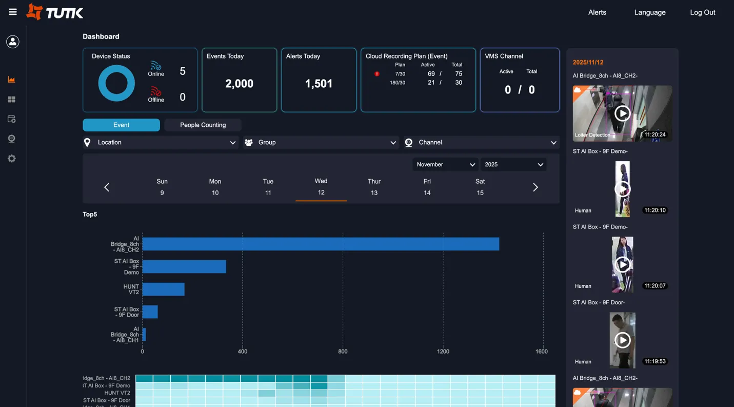Click the Human event thumbnail at 11:19:53
Image resolution: width=734 pixels, height=407 pixels.
tap(622, 340)
